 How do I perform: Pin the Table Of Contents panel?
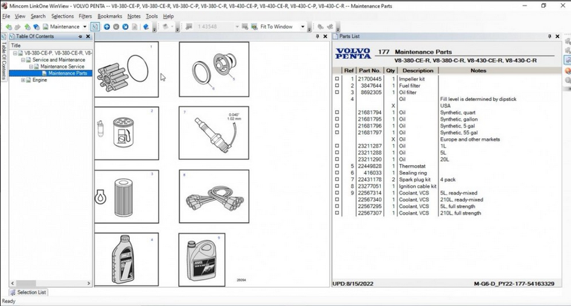tap(80, 36)
